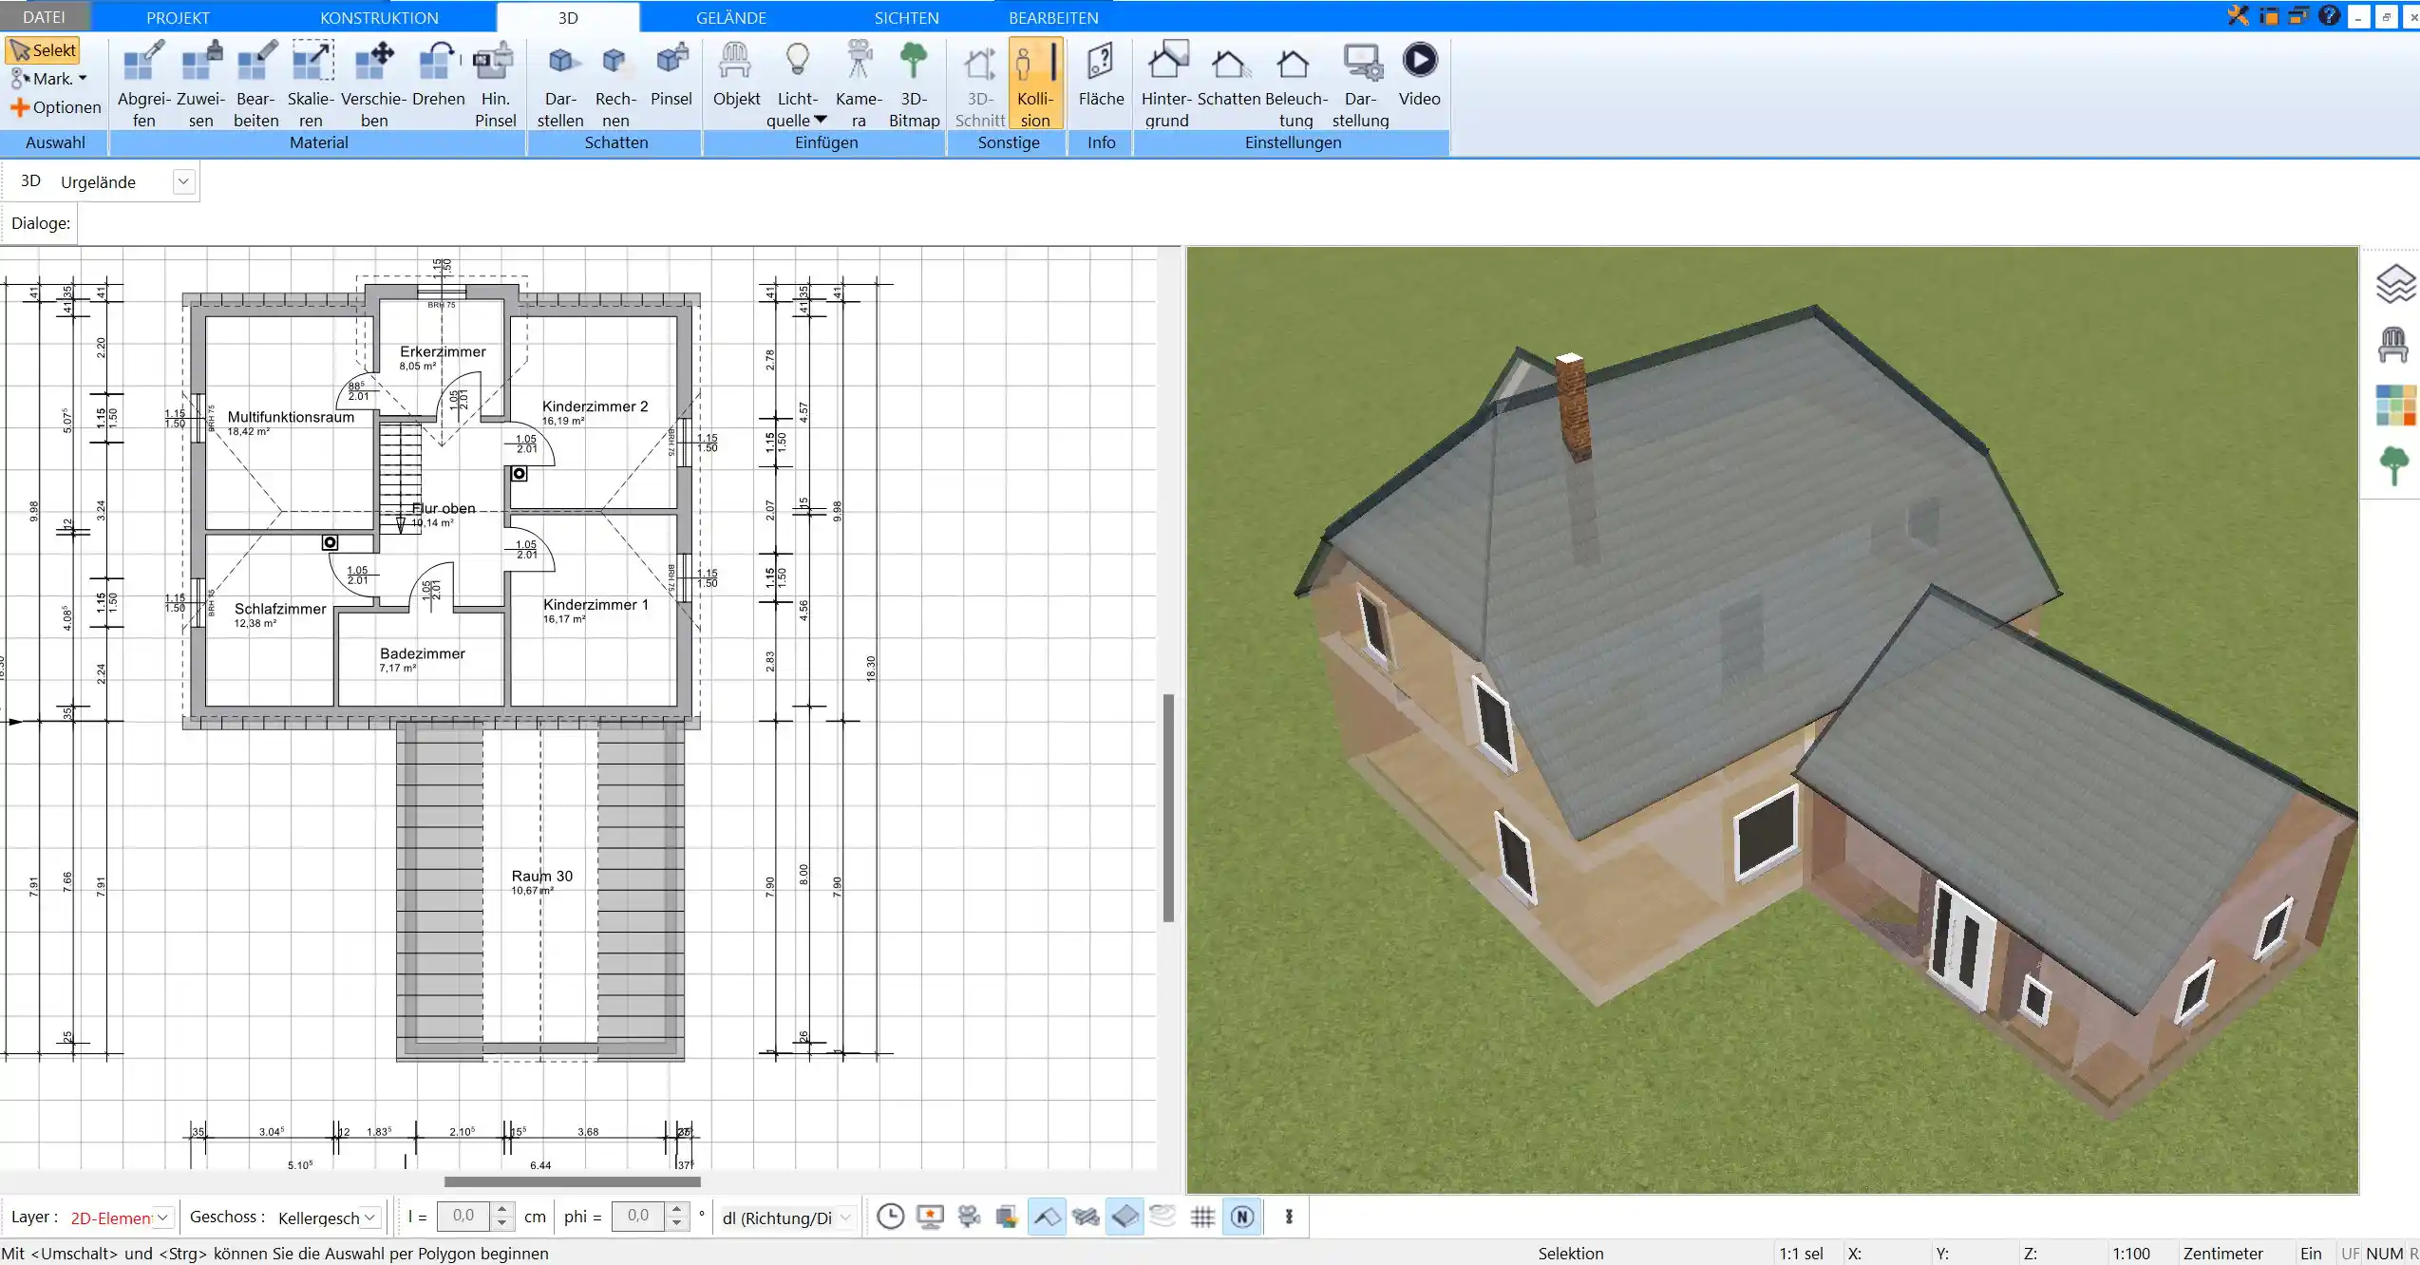
Task: Expand the Geschoss dropdown menu
Action: 367,1217
